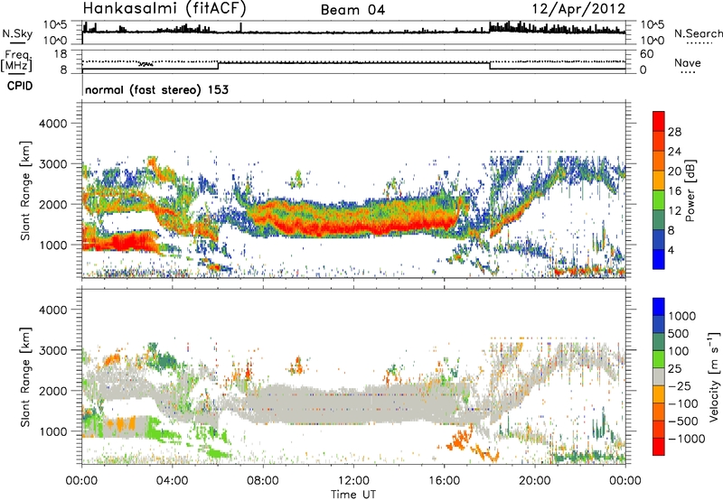Click the '60' tick right of frequency panel
The image size is (723, 500).
pyautogui.click(x=646, y=54)
